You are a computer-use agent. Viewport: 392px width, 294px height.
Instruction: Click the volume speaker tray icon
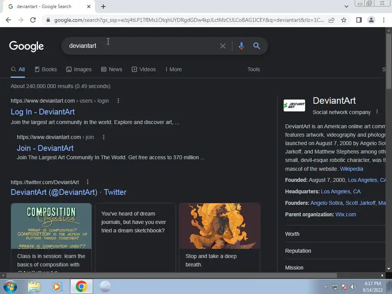click(x=353, y=287)
